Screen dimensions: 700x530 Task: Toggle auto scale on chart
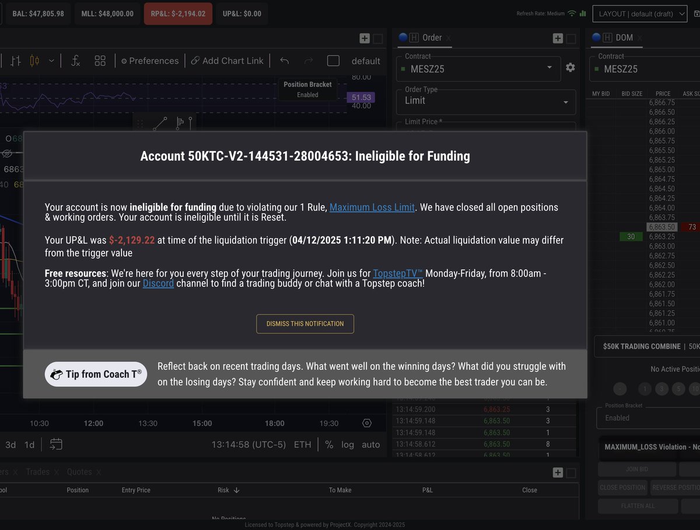click(371, 445)
